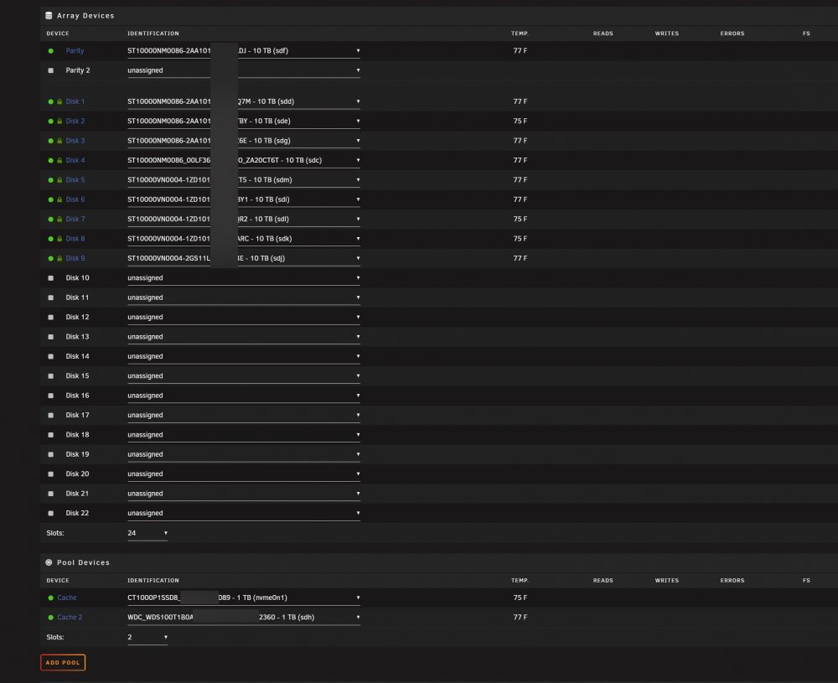Click the Pool Devices section icon
Viewport: 838px width, 683px height.
pyautogui.click(x=49, y=562)
